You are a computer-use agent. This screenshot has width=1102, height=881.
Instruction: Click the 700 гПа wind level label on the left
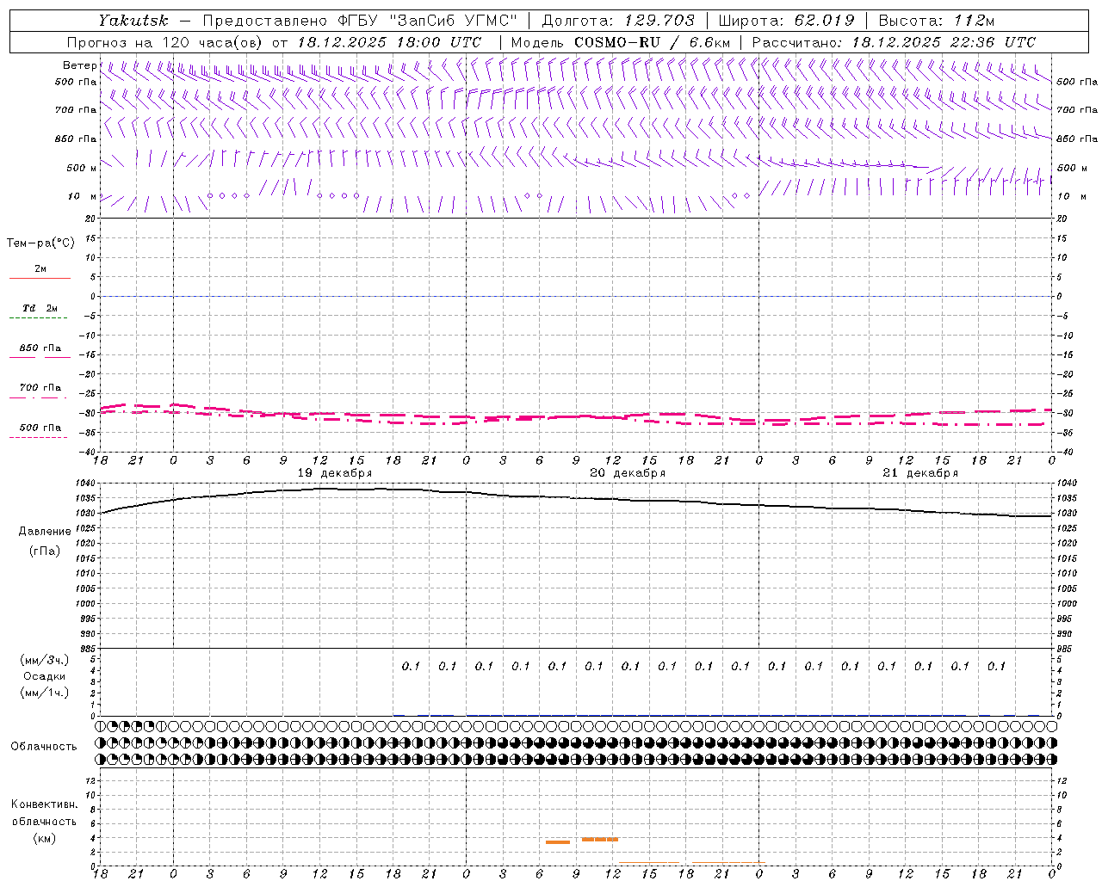[76, 110]
